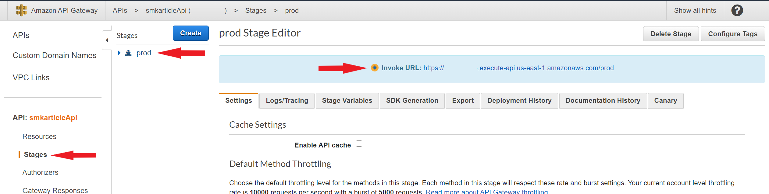Open the API Gateway throttling documentation link
The width and height of the screenshot is (769, 194).
(x=487, y=192)
